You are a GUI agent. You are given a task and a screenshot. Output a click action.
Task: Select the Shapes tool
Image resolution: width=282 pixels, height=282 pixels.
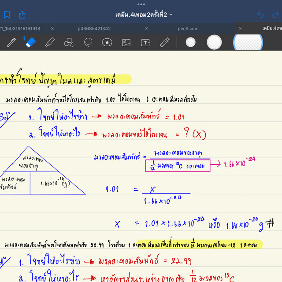pos(68,42)
